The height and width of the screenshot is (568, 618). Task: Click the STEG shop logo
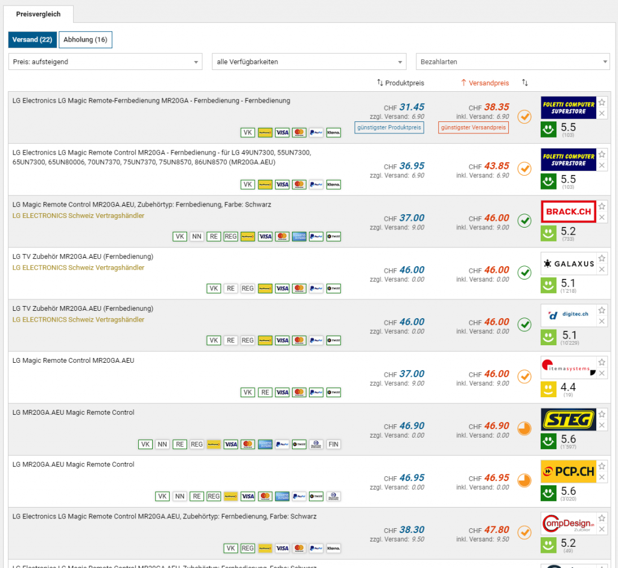(x=568, y=420)
